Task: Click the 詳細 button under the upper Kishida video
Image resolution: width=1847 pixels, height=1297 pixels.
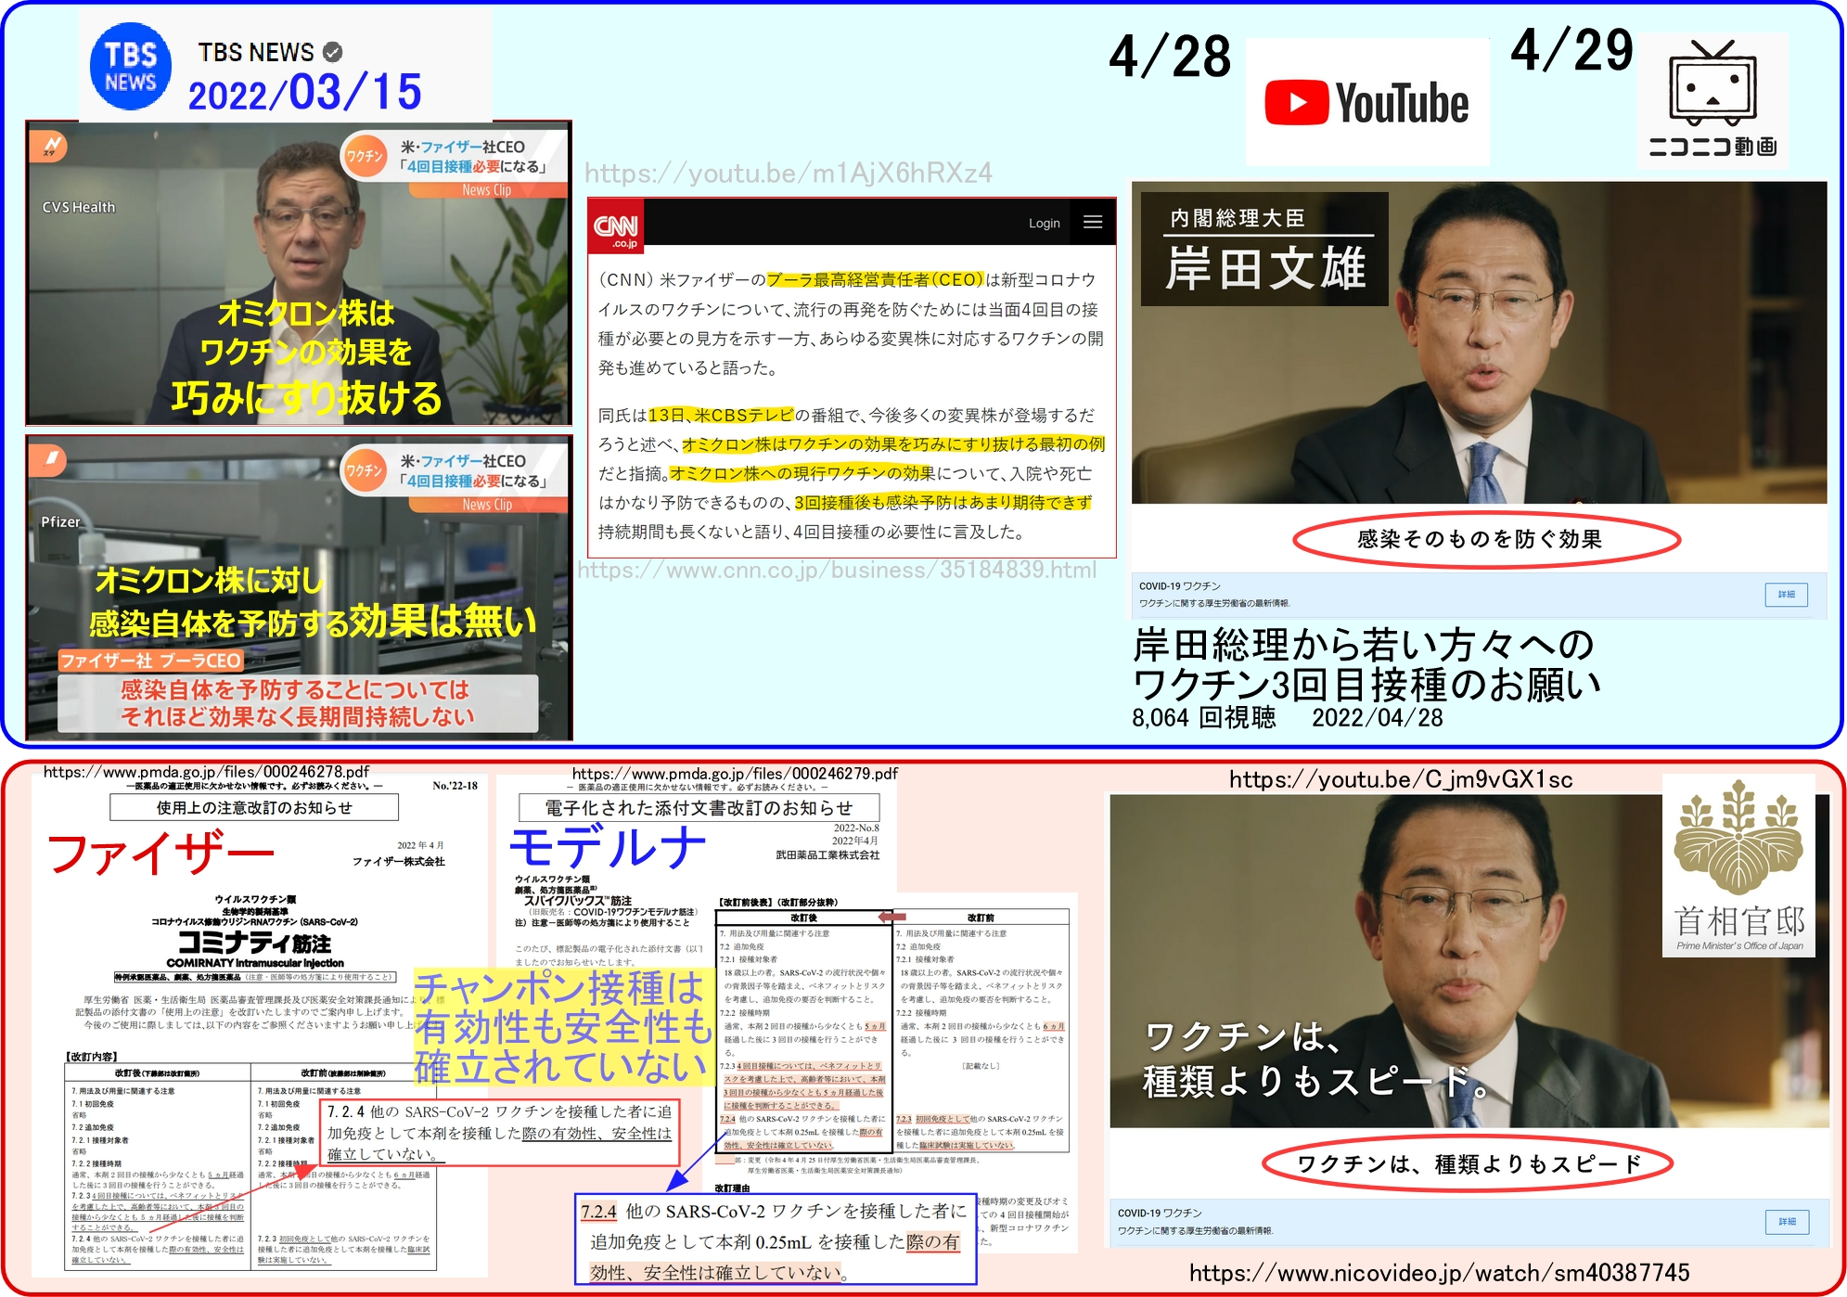Action: pos(1786,595)
